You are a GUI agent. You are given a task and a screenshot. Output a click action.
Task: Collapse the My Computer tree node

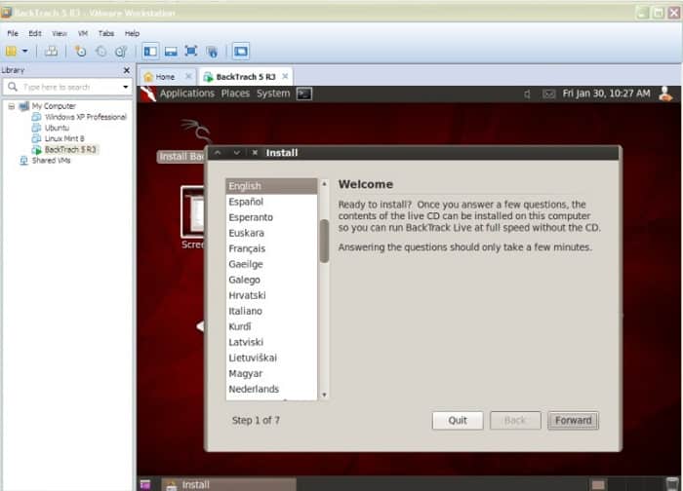click(12, 106)
